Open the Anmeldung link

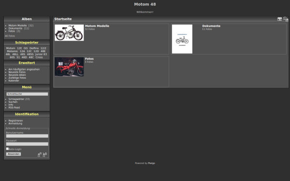tap(15, 124)
